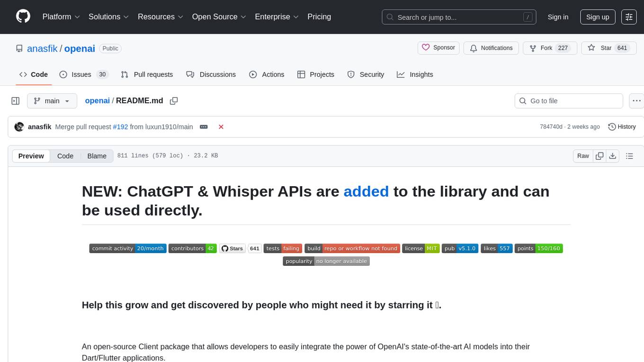Click the openai breadcrumb folder link
Viewport: 644px width, 362px height.
(x=97, y=100)
